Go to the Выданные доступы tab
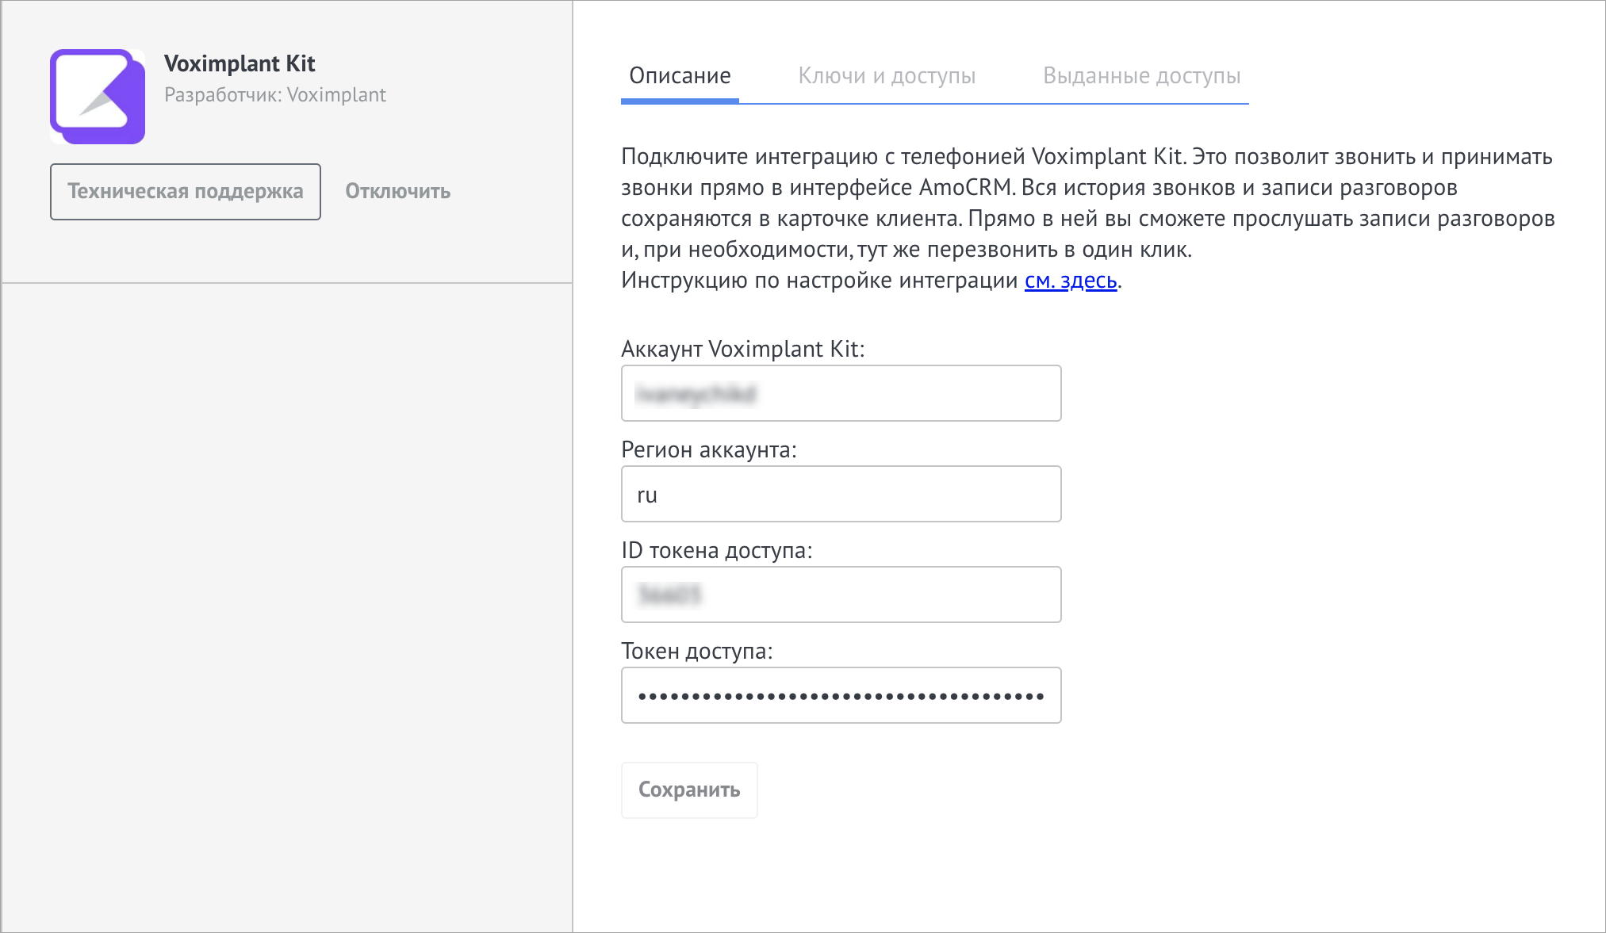The image size is (1606, 933). tap(1142, 76)
